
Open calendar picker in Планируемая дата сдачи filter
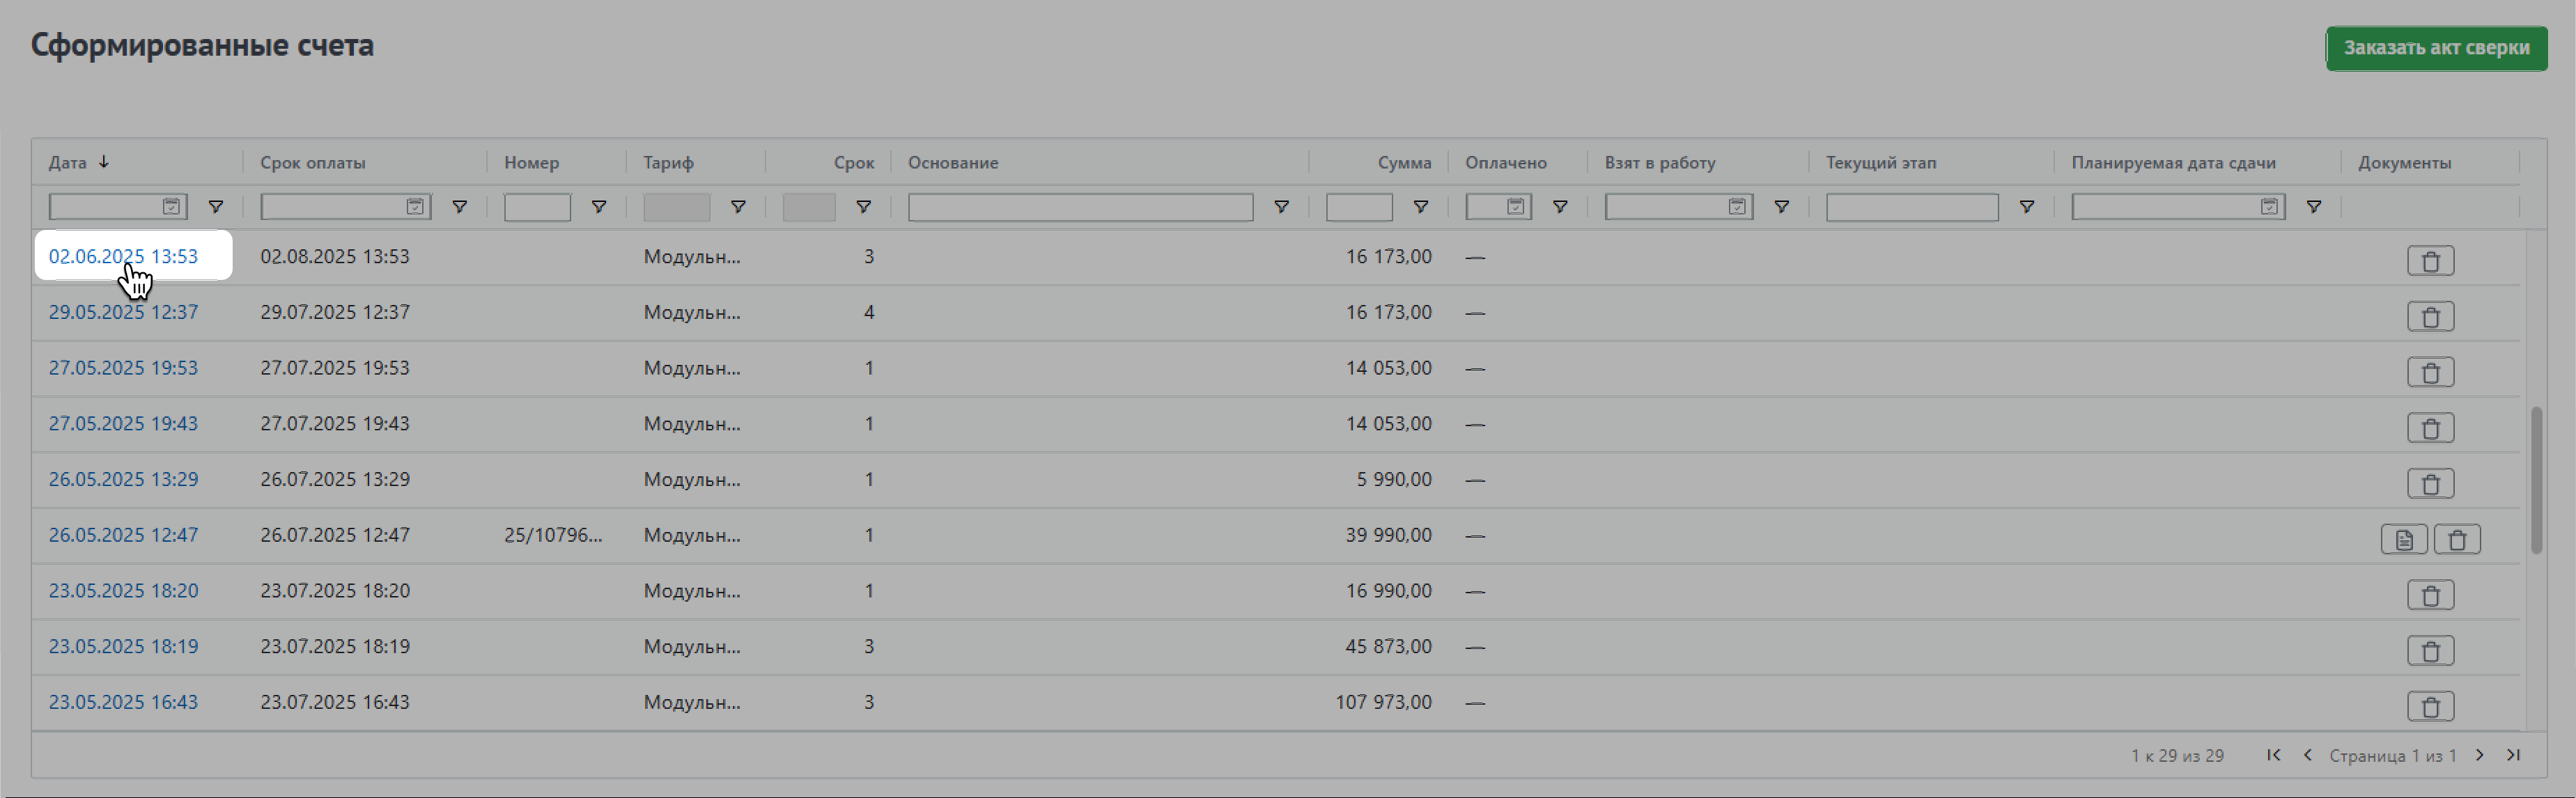coord(2269,207)
